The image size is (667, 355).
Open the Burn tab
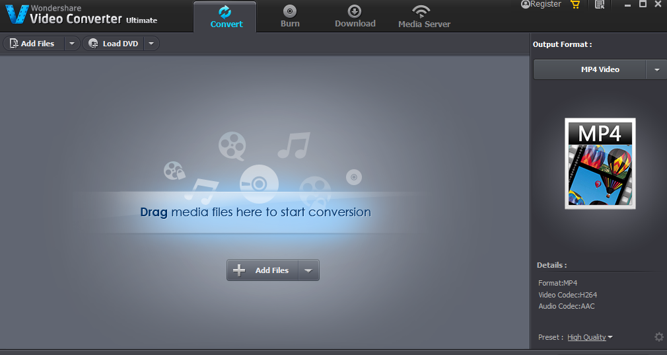click(290, 17)
